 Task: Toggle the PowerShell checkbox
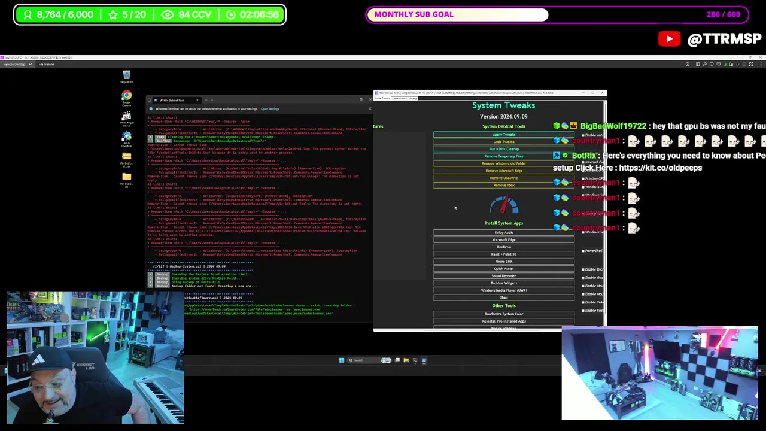[583, 251]
